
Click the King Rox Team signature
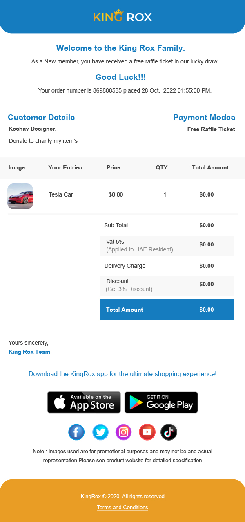tap(29, 352)
